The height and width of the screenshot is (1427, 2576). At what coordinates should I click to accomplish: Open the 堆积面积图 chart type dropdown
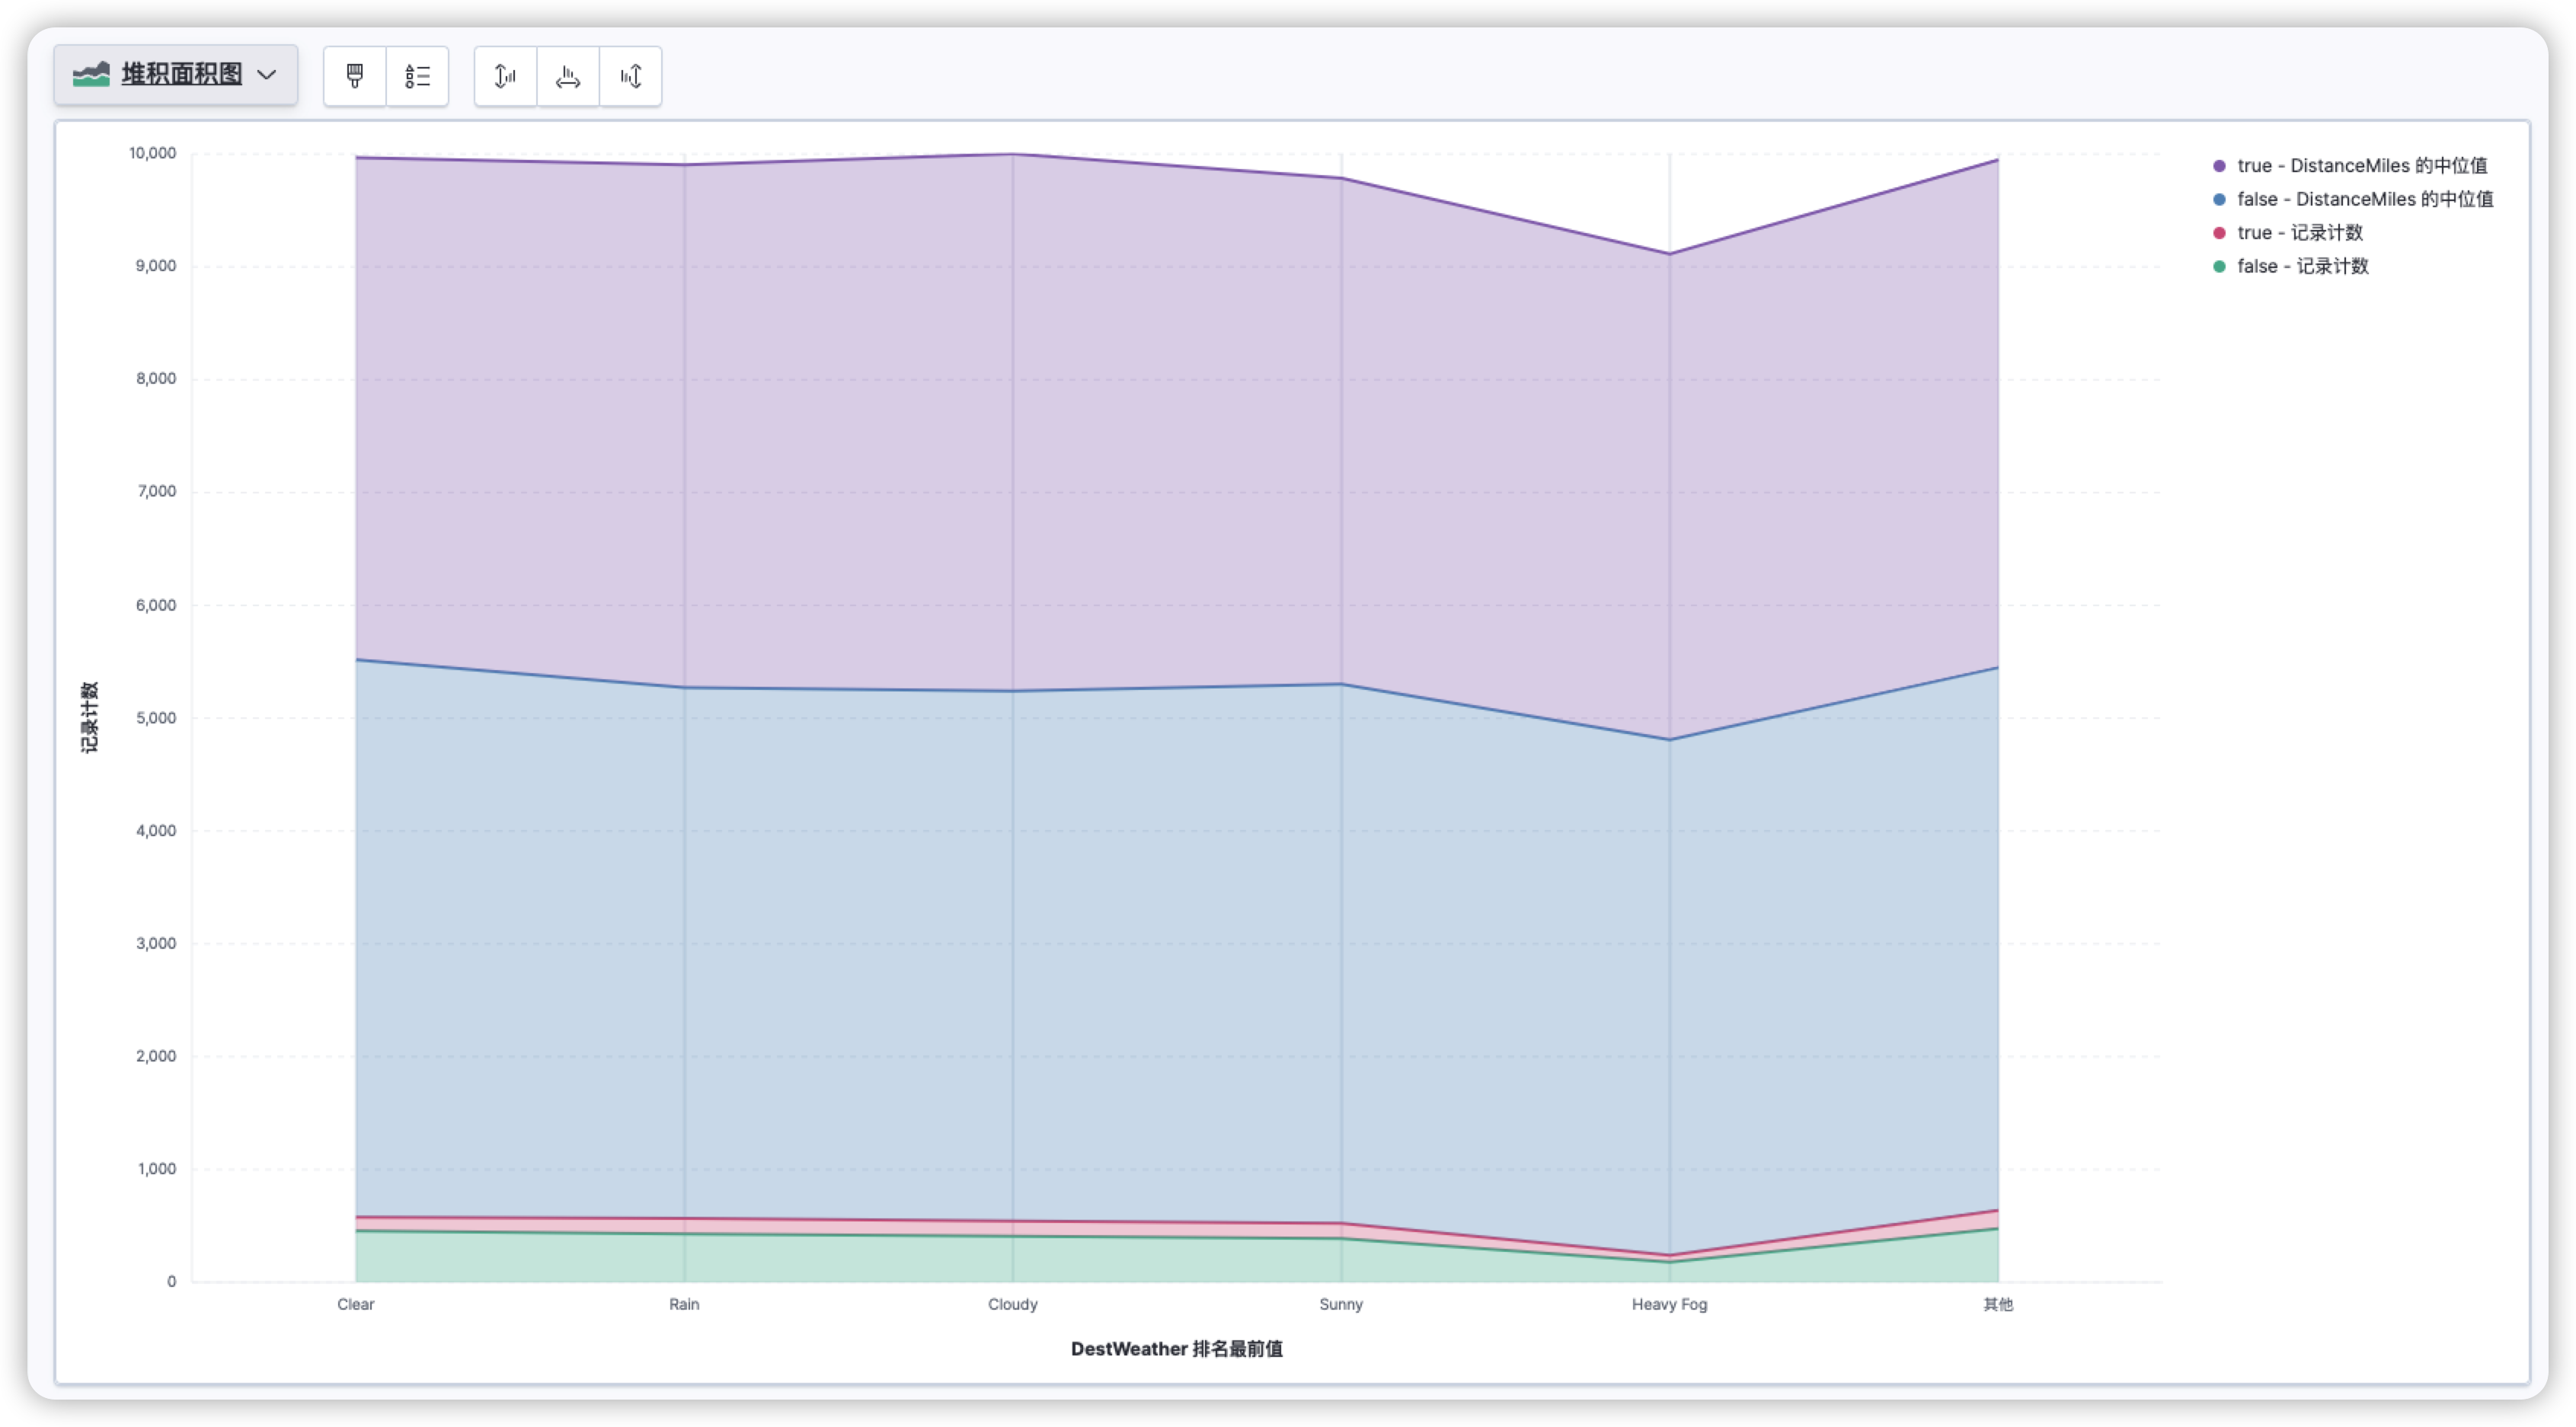(x=176, y=75)
